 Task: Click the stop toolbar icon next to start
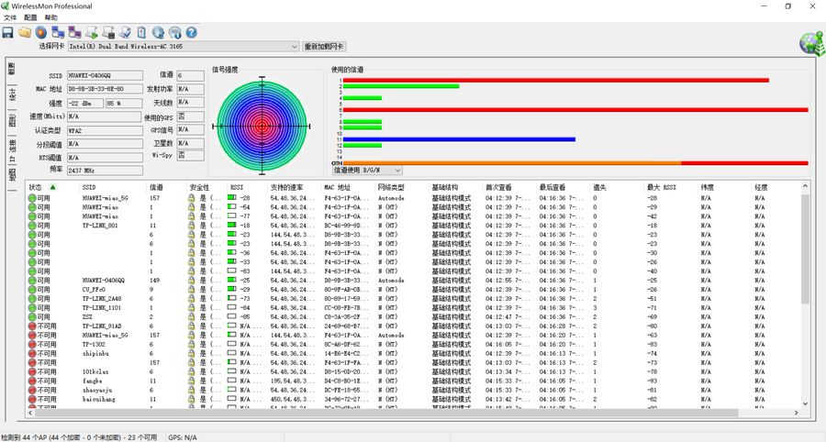pyautogui.click(x=108, y=33)
